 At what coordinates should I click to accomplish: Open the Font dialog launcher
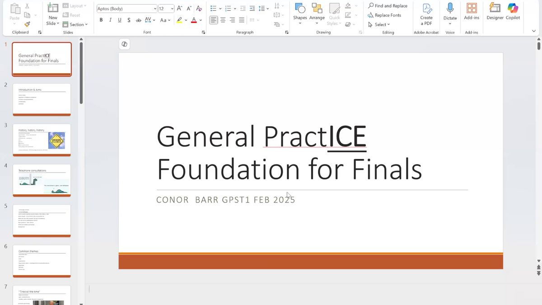[203, 33]
